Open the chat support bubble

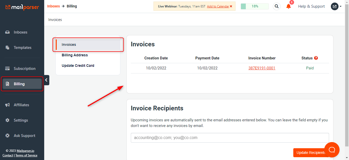click(332, 150)
